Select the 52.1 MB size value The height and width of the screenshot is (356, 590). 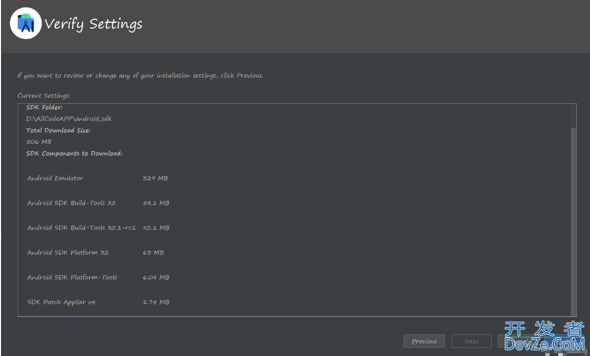pos(156,227)
